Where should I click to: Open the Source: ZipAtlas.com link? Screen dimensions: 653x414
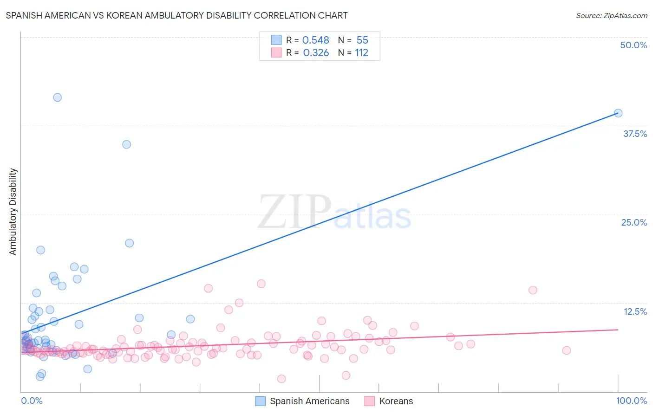click(x=612, y=15)
